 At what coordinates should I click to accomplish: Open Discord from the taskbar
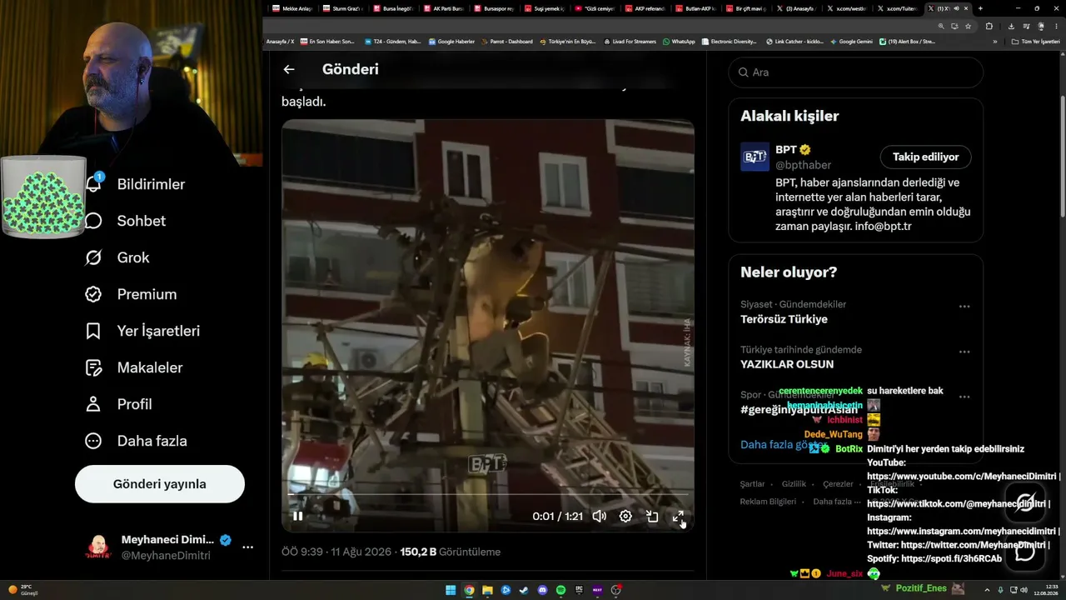(x=542, y=590)
